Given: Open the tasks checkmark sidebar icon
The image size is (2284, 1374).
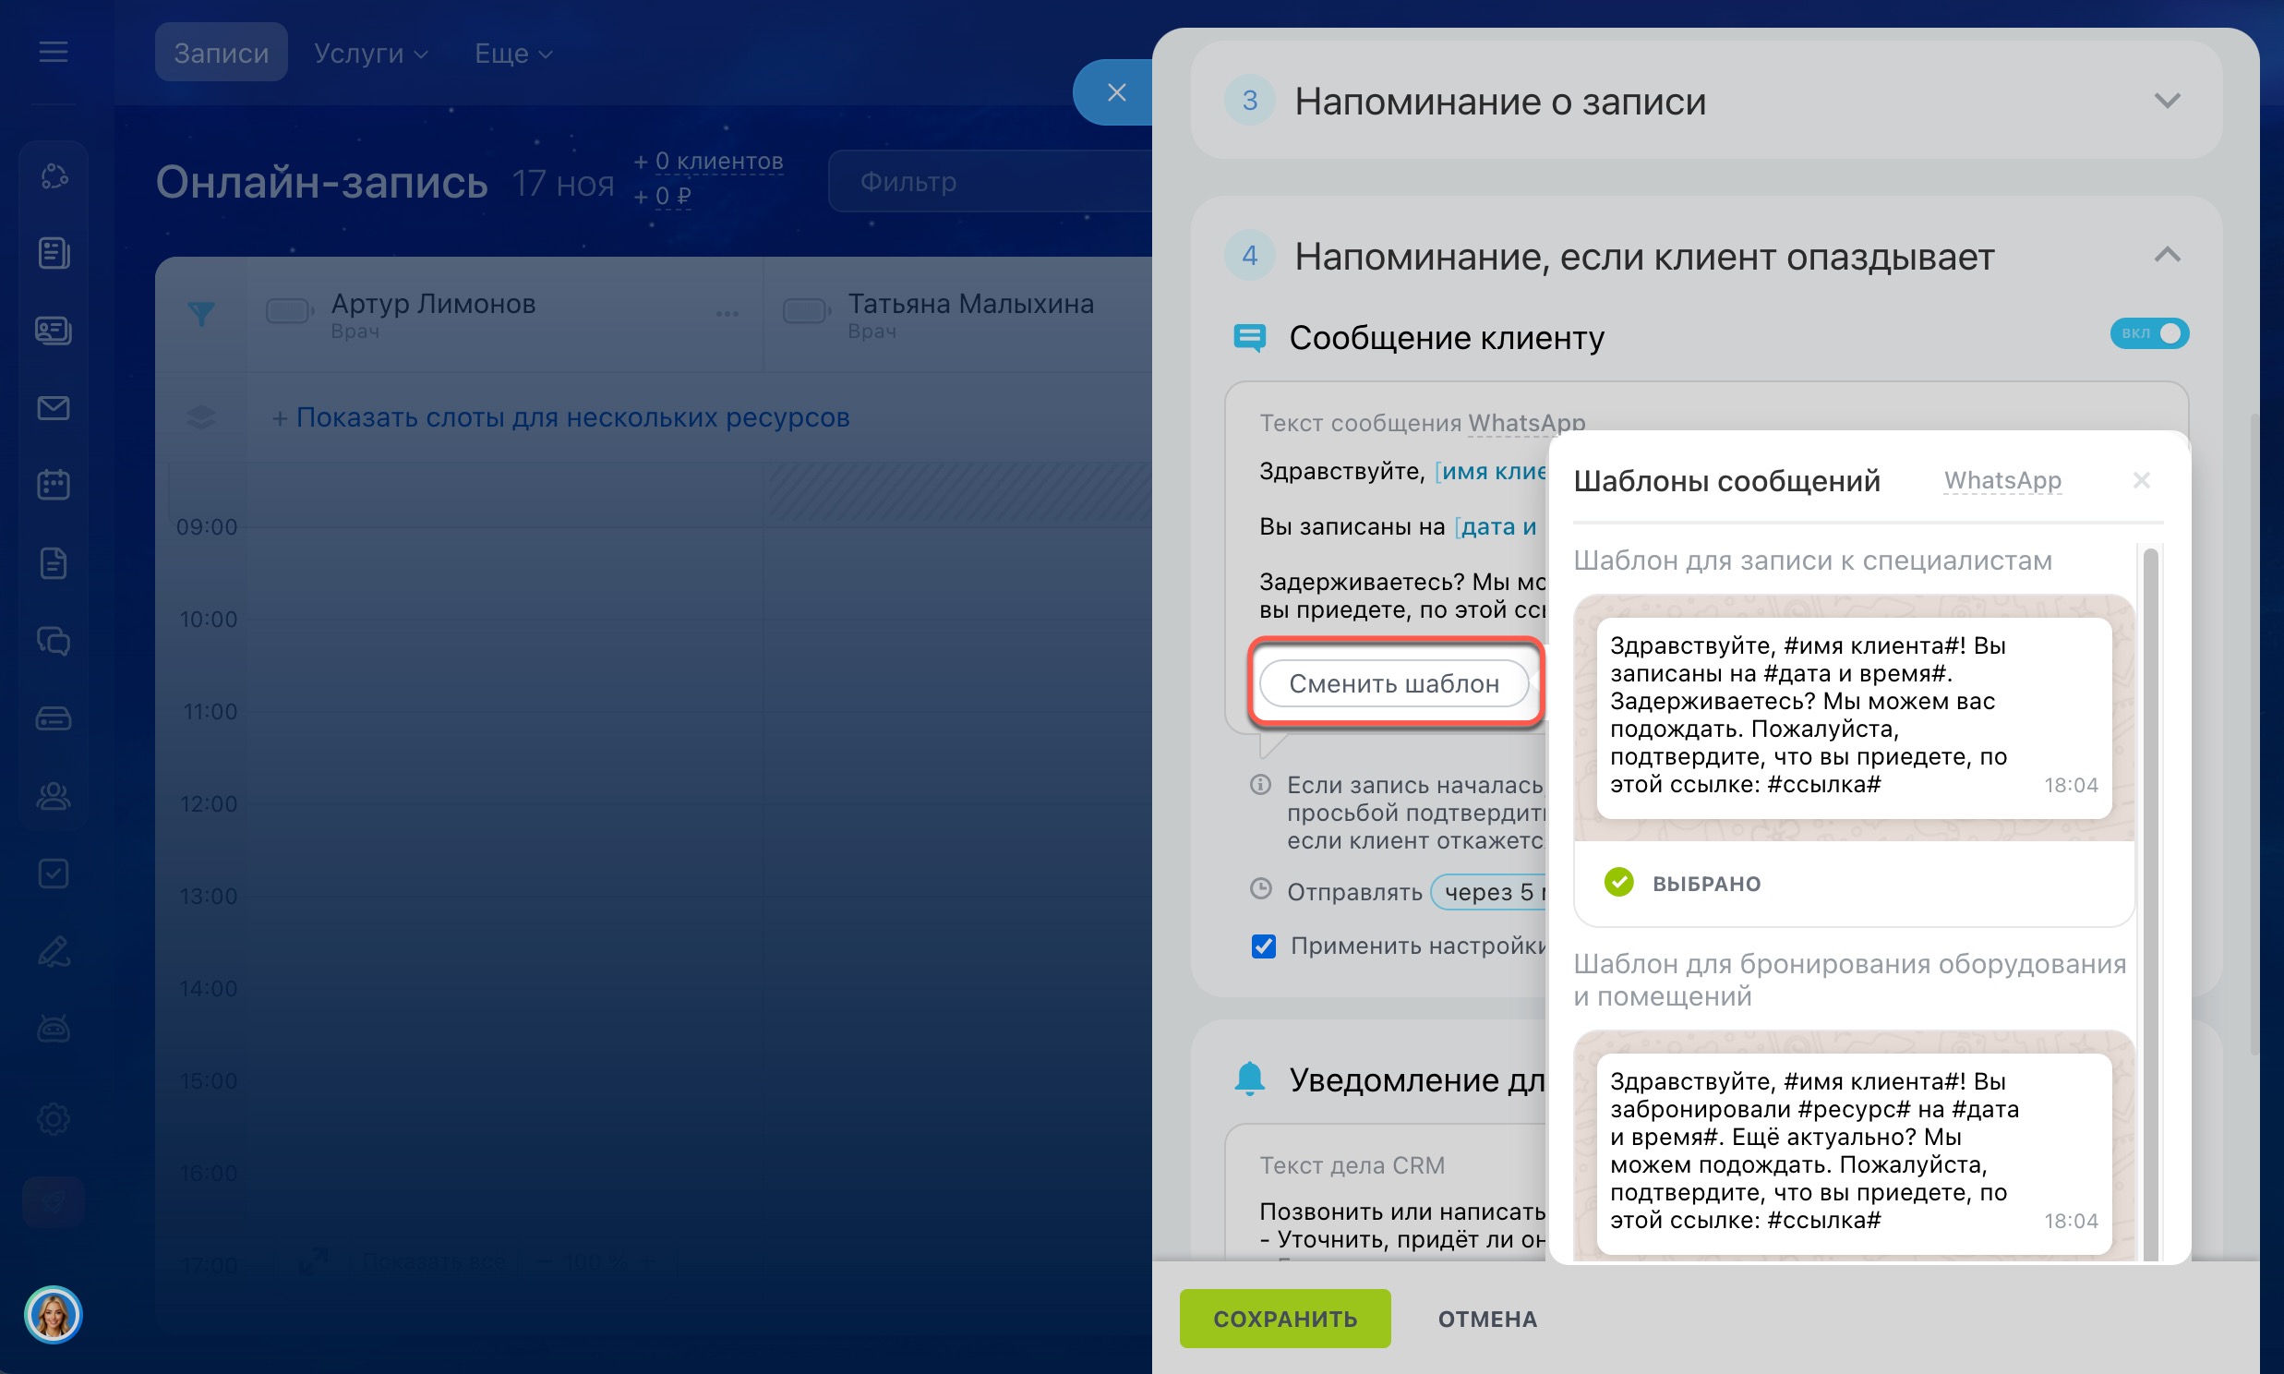Looking at the screenshot, I should tap(53, 874).
